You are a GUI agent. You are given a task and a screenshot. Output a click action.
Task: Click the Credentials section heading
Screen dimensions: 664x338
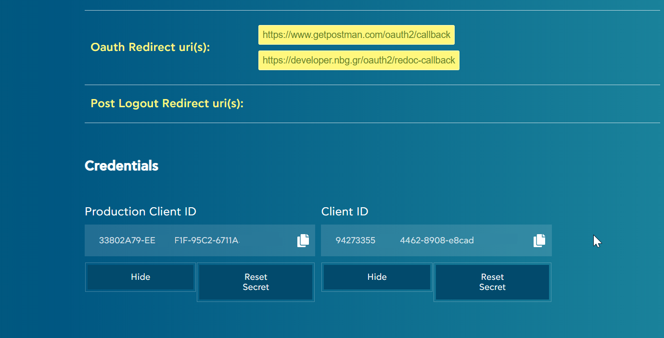pos(121,165)
